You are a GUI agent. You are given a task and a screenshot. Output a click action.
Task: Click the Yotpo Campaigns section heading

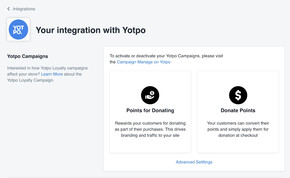point(28,56)
